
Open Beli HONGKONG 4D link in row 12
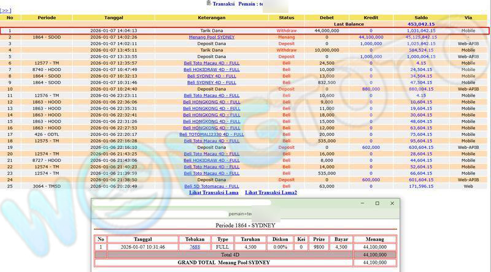pyautogui.click(x=211, y=102)
